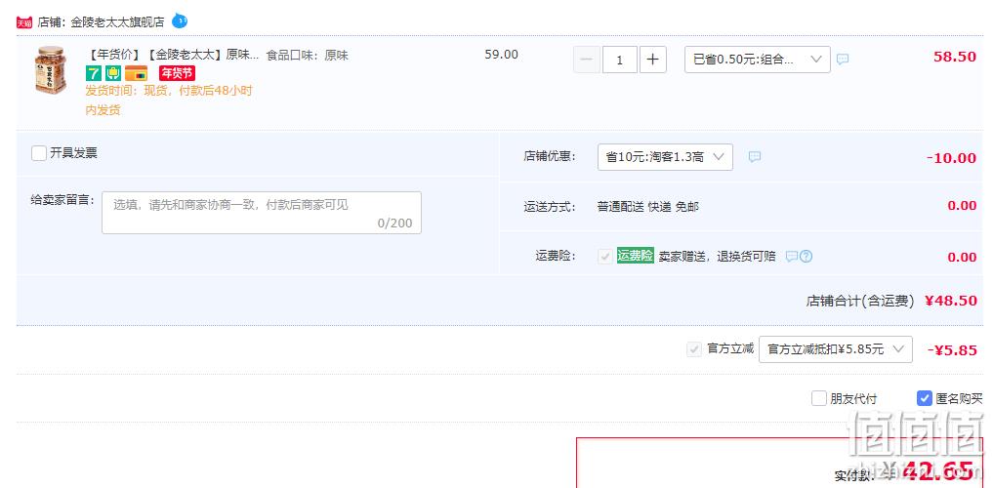This screenshot has height=488, width=993.
Task: Open the 省10元 store discount dropdown
Action: click(665, 157)
